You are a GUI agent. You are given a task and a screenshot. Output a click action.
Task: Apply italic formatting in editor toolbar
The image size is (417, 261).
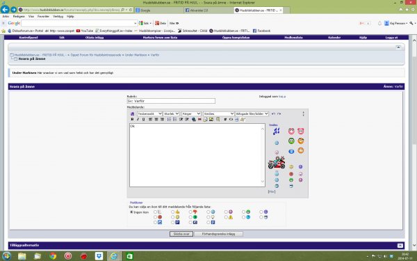click(138, 119)
